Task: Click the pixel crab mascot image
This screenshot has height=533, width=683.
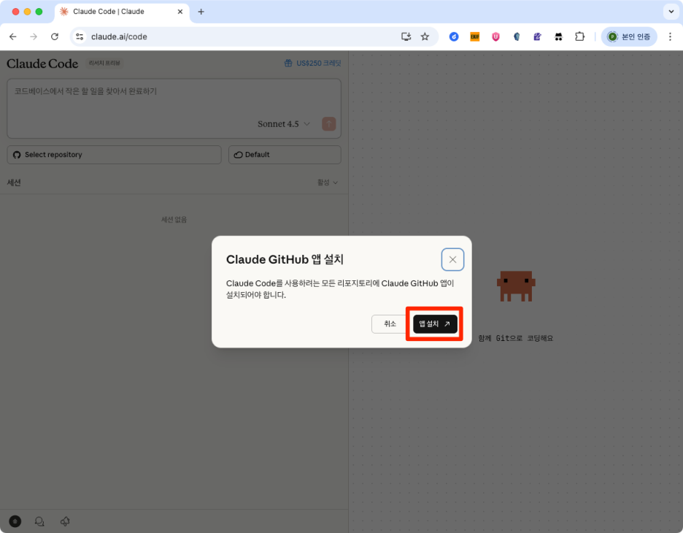Action: (516, 286)
